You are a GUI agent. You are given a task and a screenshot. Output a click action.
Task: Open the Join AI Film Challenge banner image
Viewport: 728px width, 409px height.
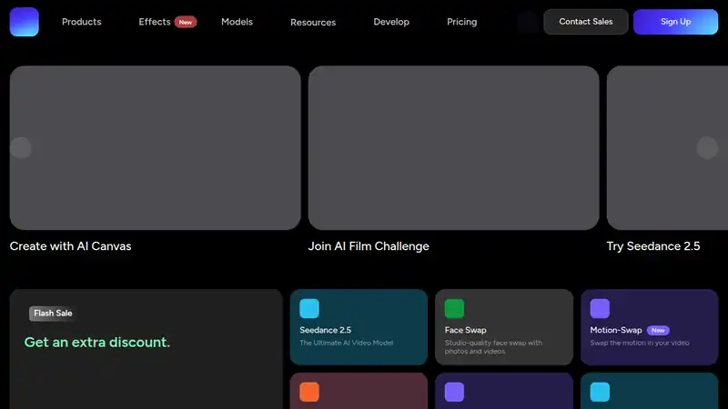[x=453, y=147]
